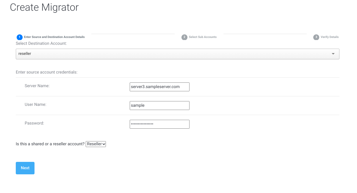Screen dimensions: 357x193
Task: Click the Password field with masked characters
Action: pos(159,124)
